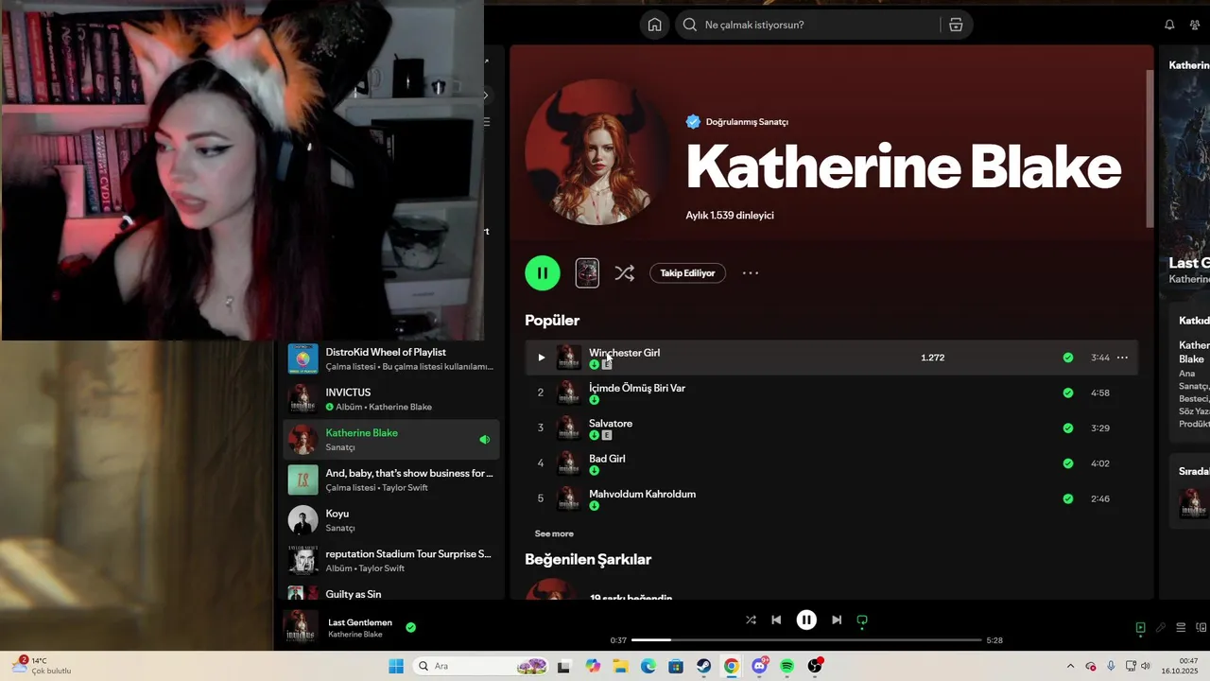Select the Bad Girl track title
Image resolution: width=1210 pixels, height=681 pixels.
pyautogui.click(x=607, y=459)
